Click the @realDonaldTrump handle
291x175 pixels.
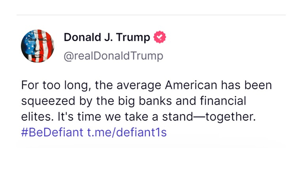(x=113, y=56)
